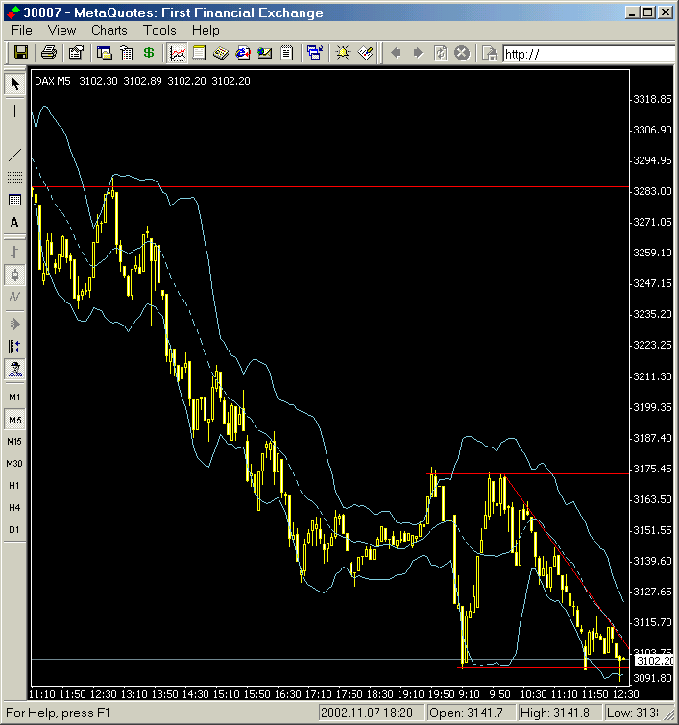Click the Save floppy disk icon
679x725 pixels.
click(x=20, y=52)
